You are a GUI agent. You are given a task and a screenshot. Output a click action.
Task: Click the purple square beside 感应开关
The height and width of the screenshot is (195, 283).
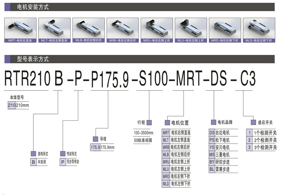point(253,122)
